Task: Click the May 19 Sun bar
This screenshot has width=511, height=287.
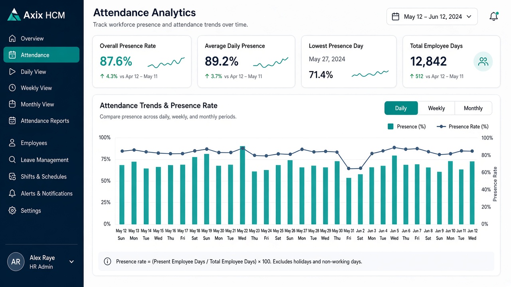Action: [206, 189]
